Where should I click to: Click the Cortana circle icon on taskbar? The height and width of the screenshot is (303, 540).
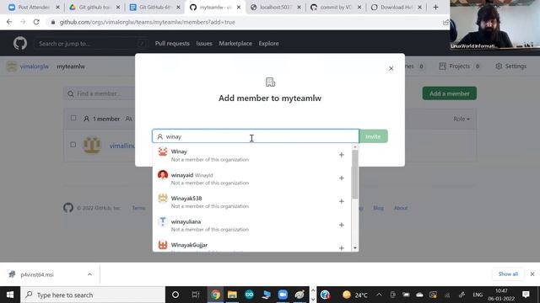(x=175, y=295)
